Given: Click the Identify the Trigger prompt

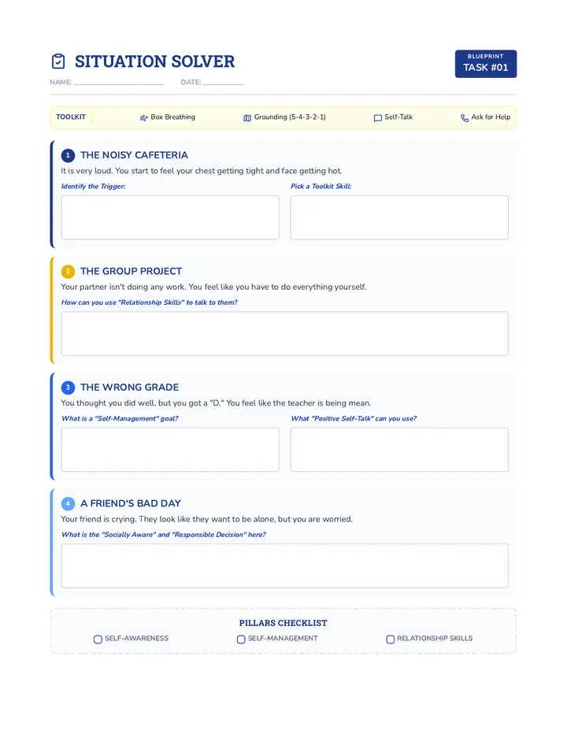Looking at the screenshot, I should tap(93, 187).
